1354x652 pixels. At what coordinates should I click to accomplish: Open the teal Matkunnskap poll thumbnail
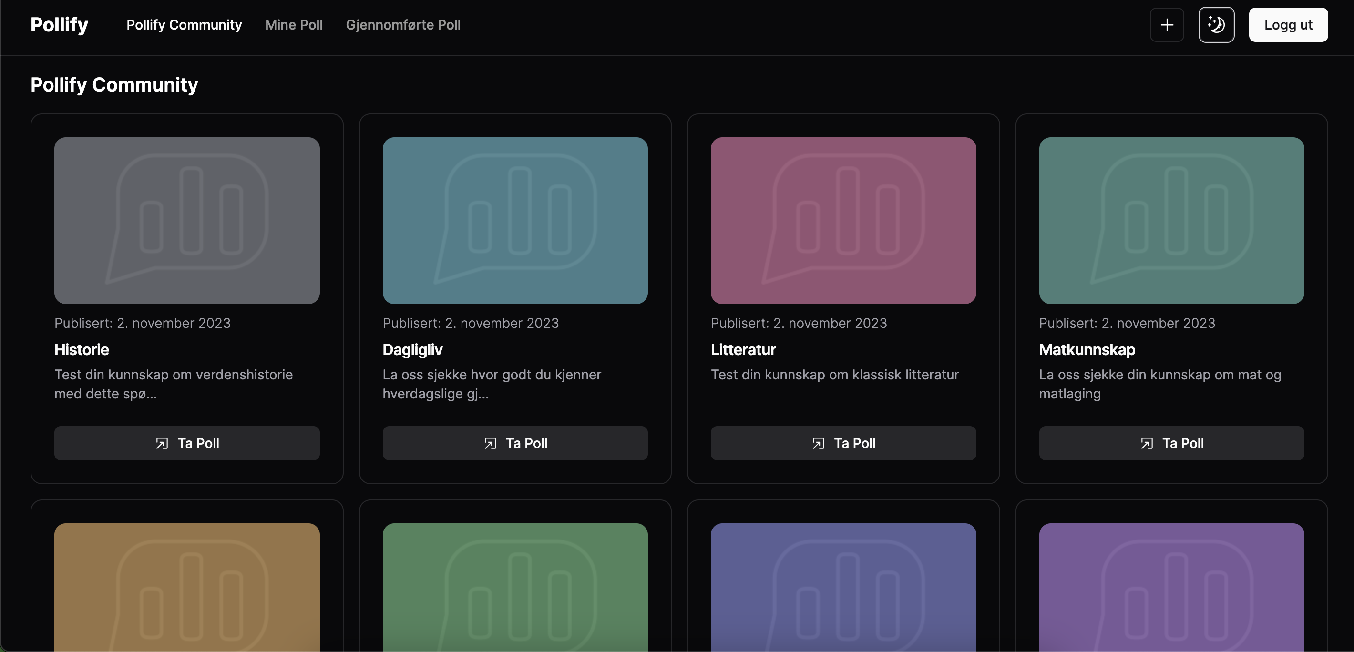[x=1171, y=221]
